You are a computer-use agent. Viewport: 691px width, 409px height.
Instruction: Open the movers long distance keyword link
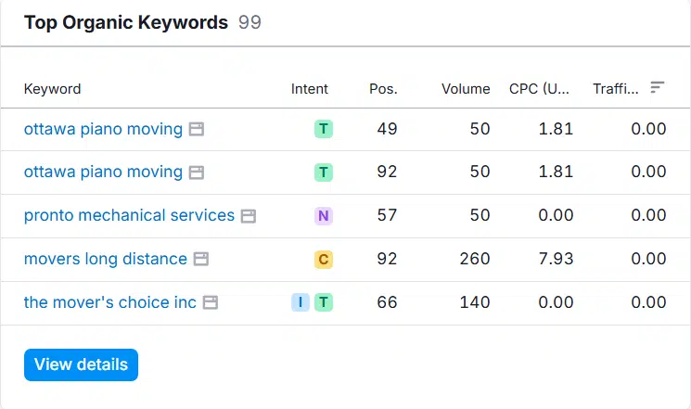(105, 259)
